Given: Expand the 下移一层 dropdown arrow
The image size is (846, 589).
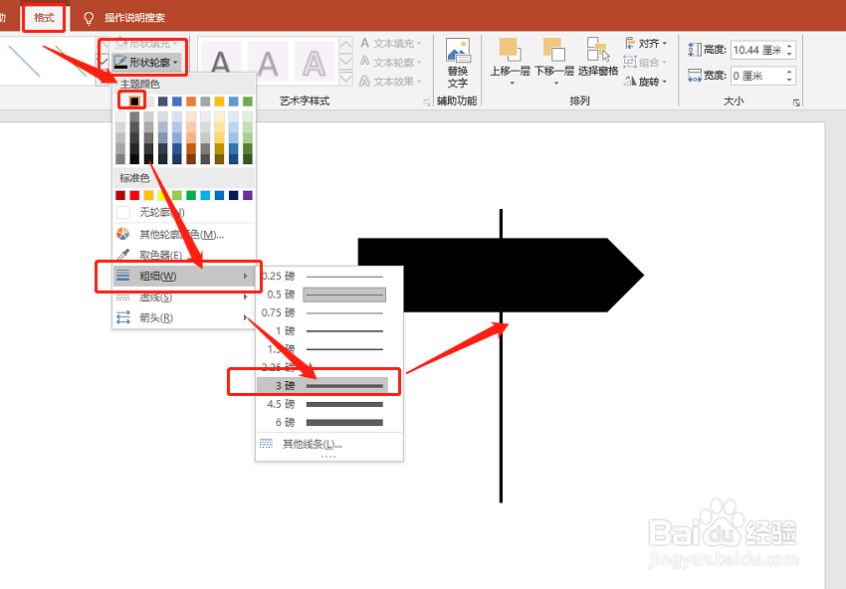Looking at the screenshot, I should (556, 83).
